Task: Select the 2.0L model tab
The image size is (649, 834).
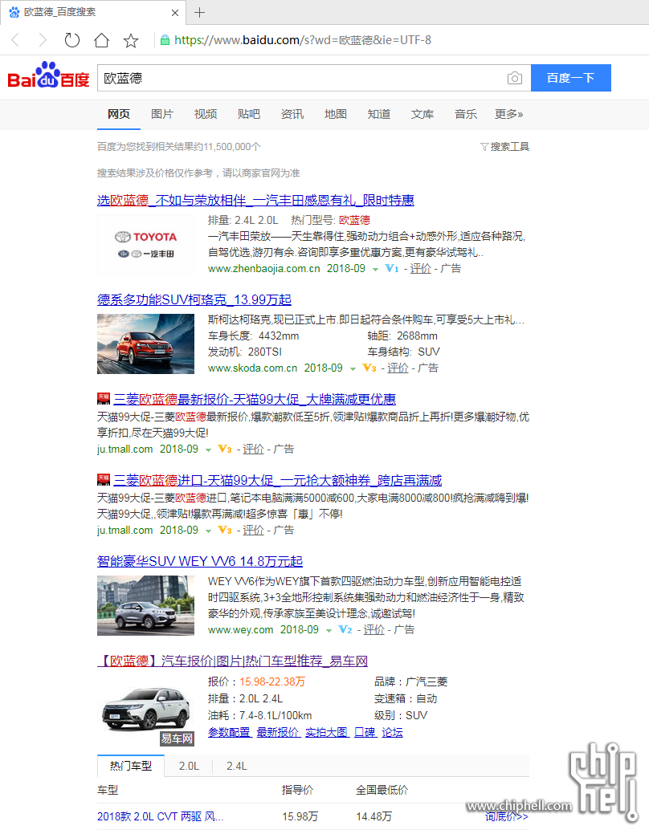Action: (189, 766)
